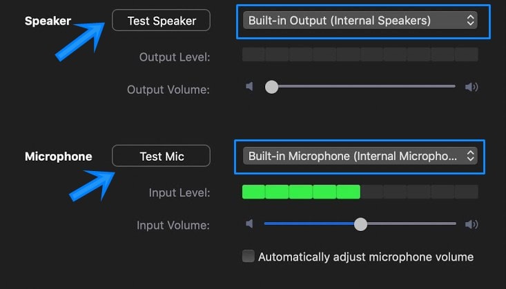Click the empty Output Level meter
Viewport: 506px width, 289px height.
360,54
